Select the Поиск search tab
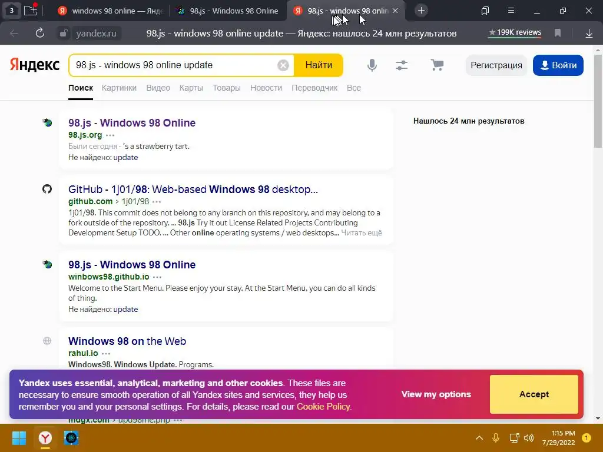Viewport: 603px width, 452px height. tap(81, 88)
